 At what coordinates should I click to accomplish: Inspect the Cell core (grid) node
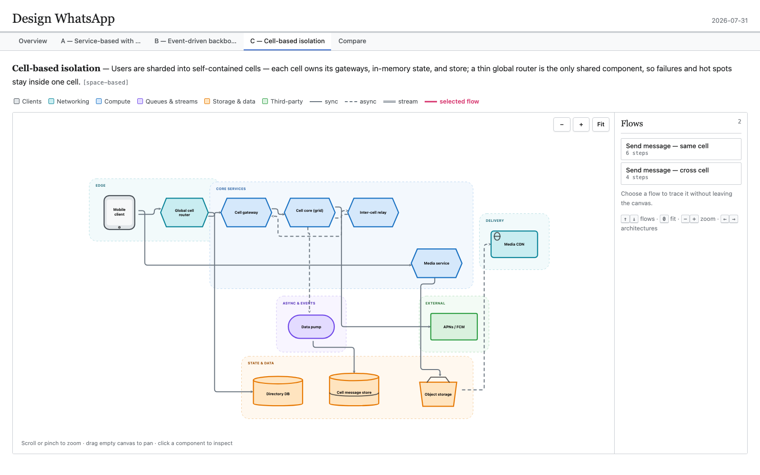(310, 212)
